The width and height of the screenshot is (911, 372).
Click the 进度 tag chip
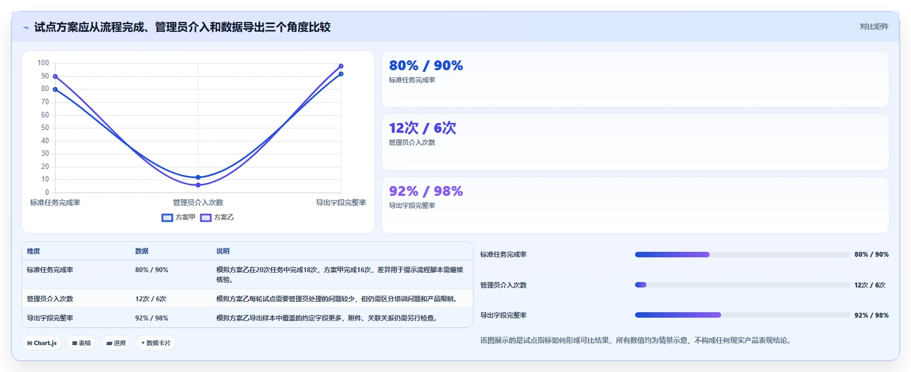point(116,343)
